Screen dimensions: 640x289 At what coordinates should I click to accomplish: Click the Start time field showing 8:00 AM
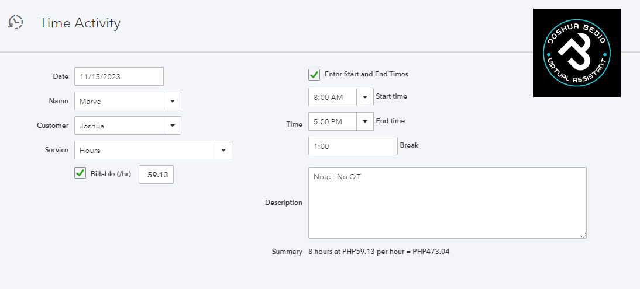[x=332, y=97]
